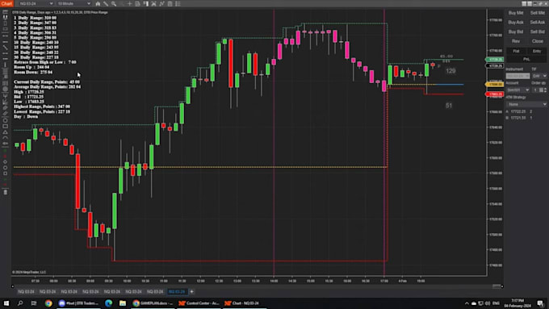The image size is (549, 309).
Task: Select the line drawing tool in sidebar
Action: [6, 48]
